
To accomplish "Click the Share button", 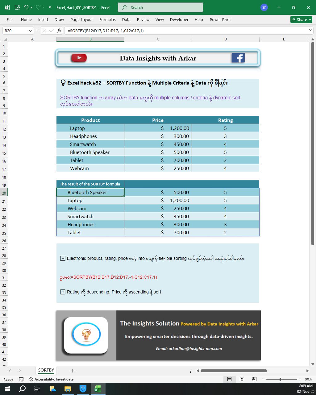I will 301,19.
